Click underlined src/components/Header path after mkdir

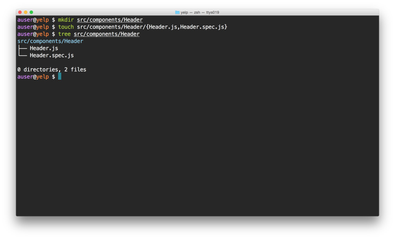tap(110, 20)
